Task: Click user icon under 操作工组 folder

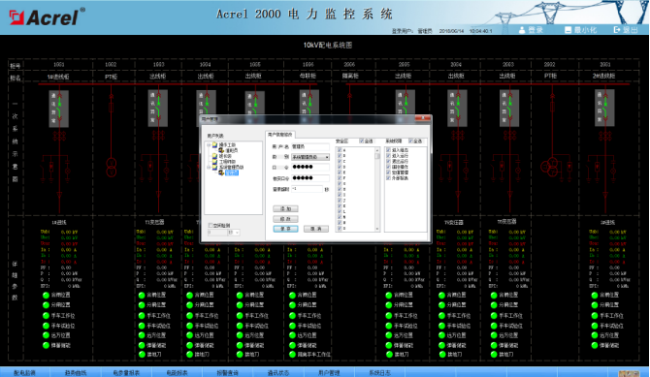Action: pyautogui.click(x=221, y=150)
